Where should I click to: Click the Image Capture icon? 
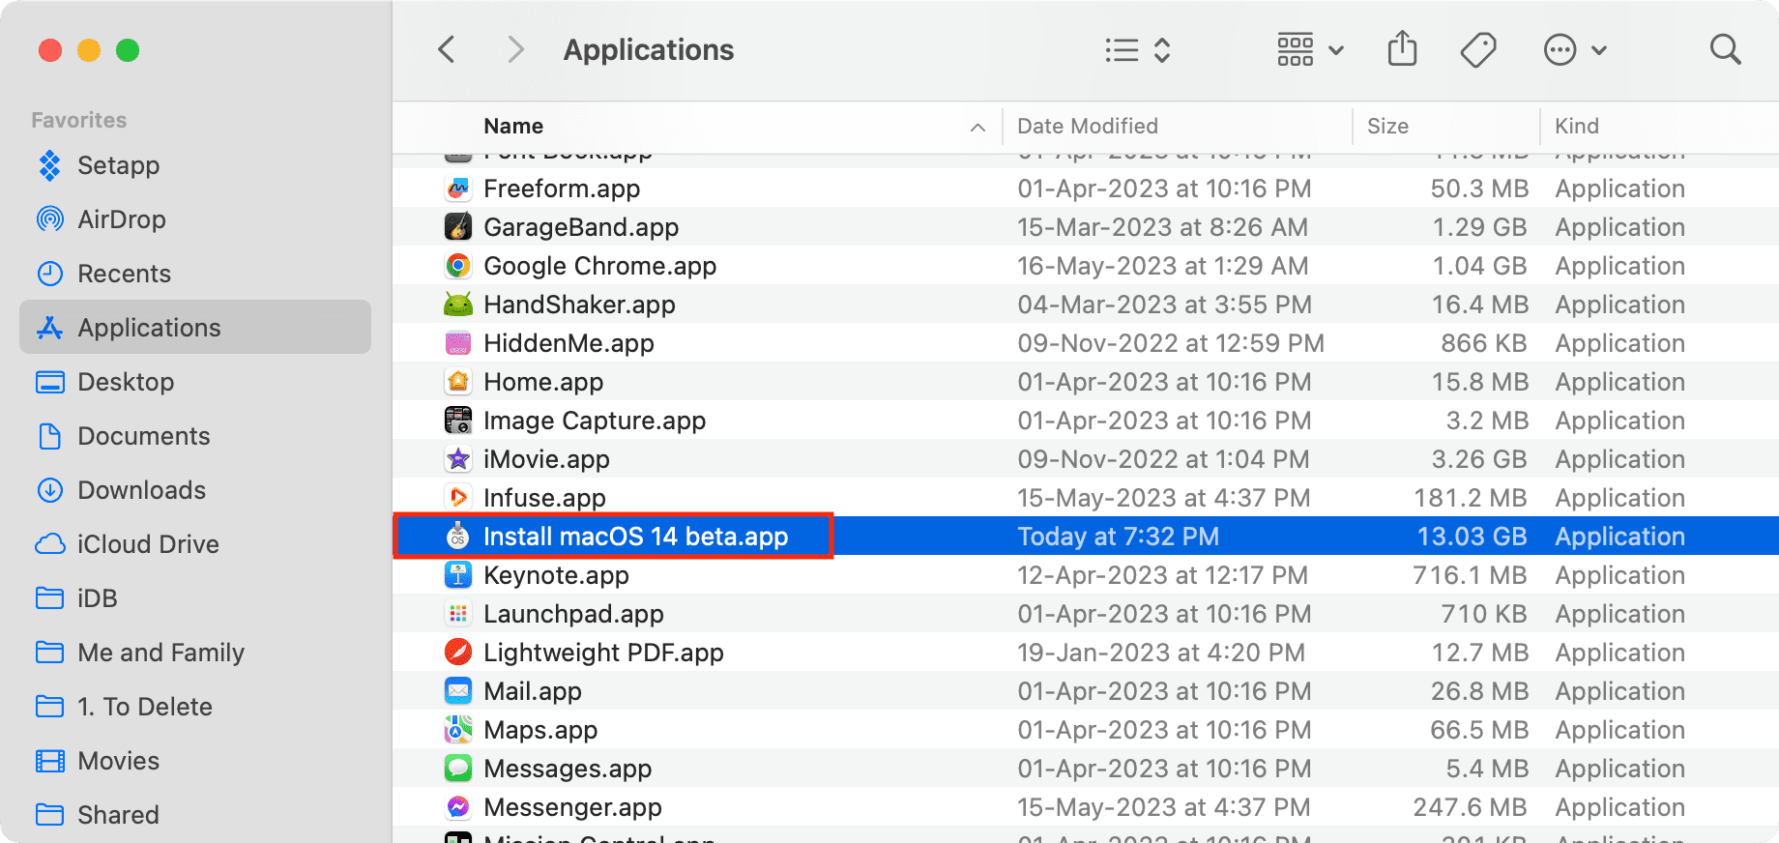tap(458, 421)
